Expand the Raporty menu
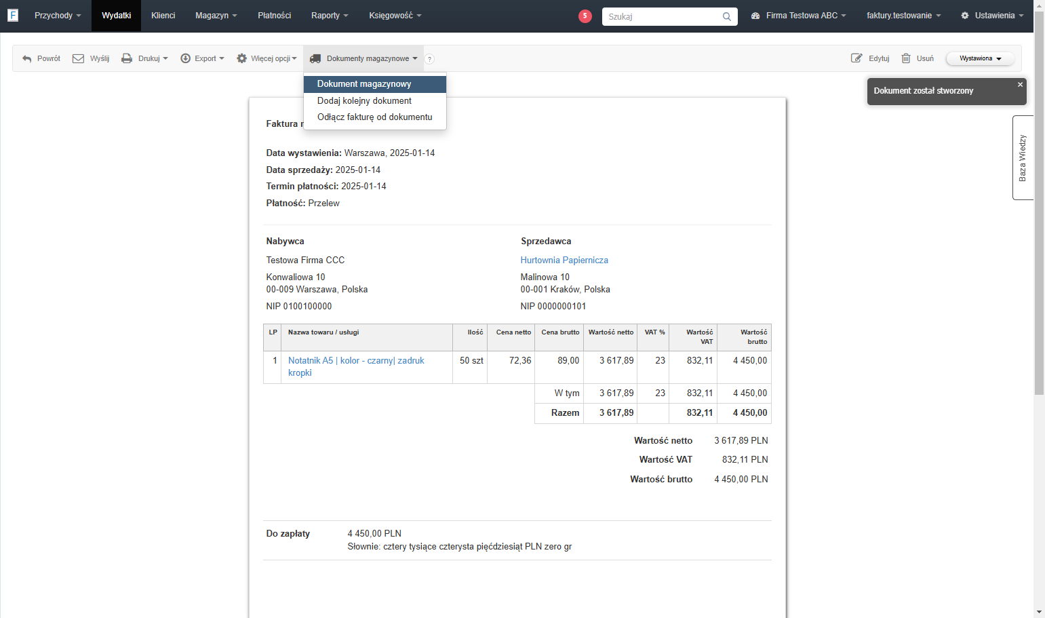Screen dimensions: 1045x618 330,16
